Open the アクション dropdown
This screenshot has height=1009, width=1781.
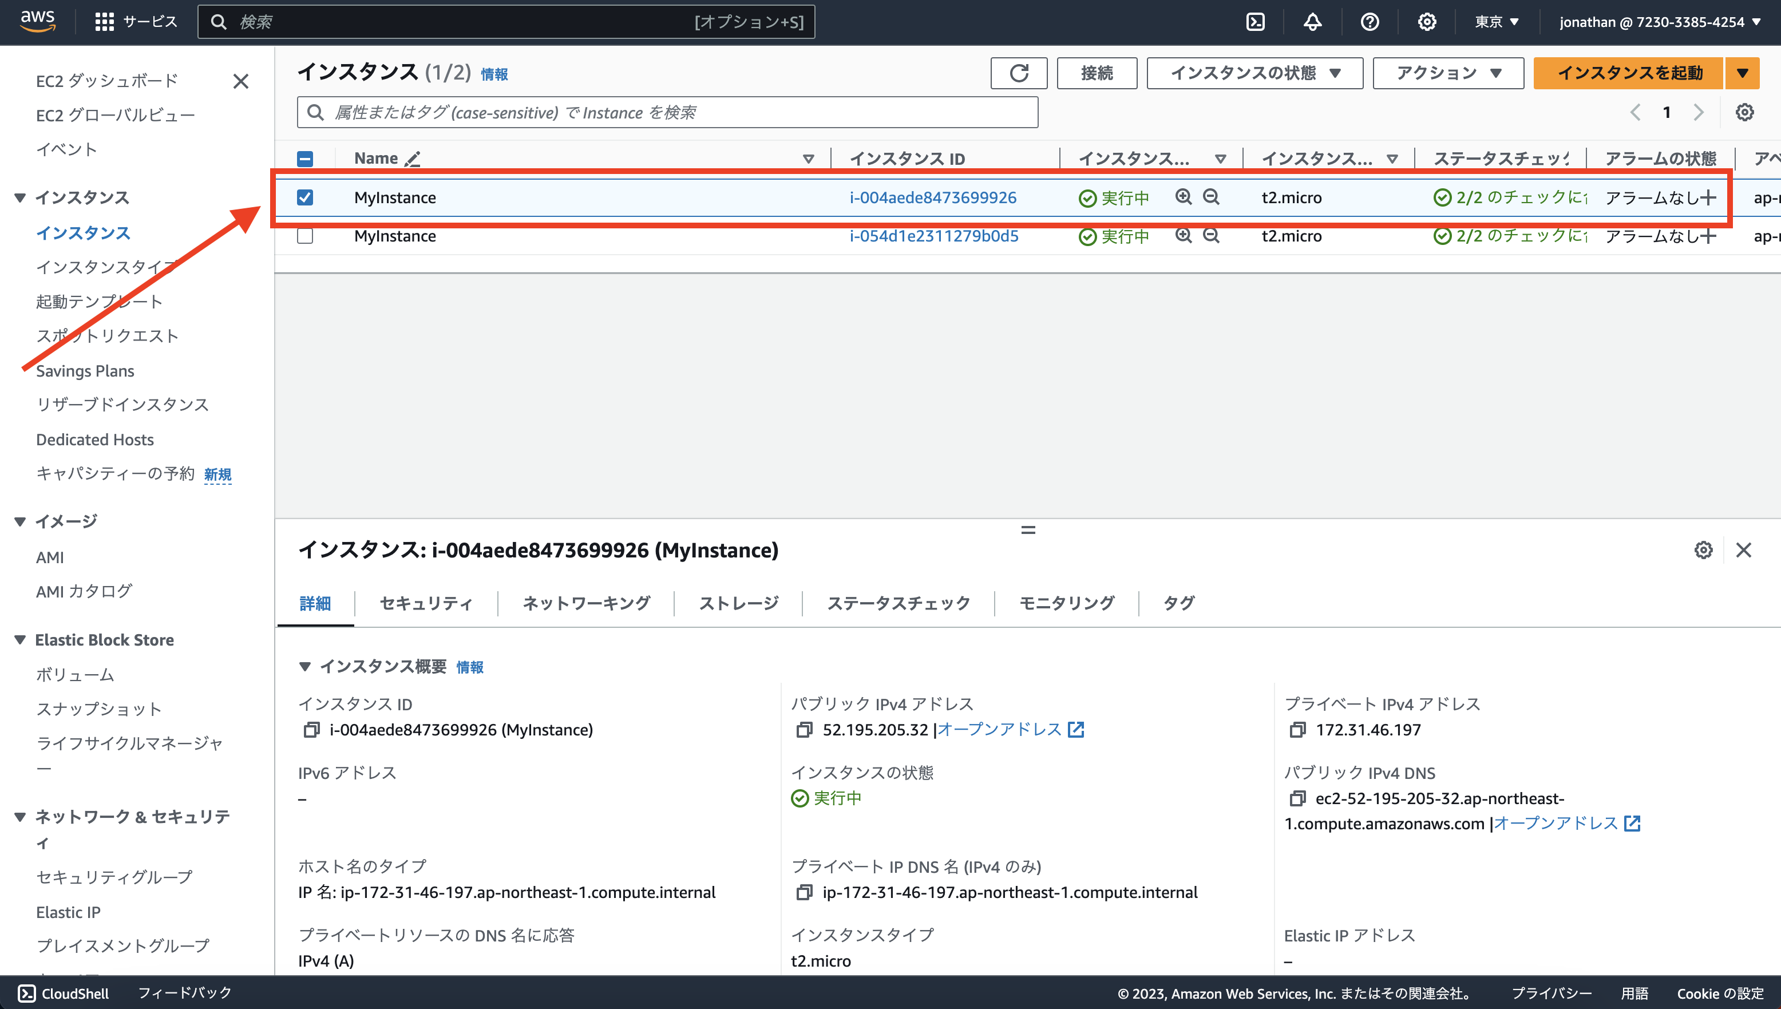[1447, 73]
